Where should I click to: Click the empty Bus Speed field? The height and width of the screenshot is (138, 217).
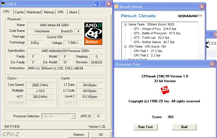[x=40, y=103]
